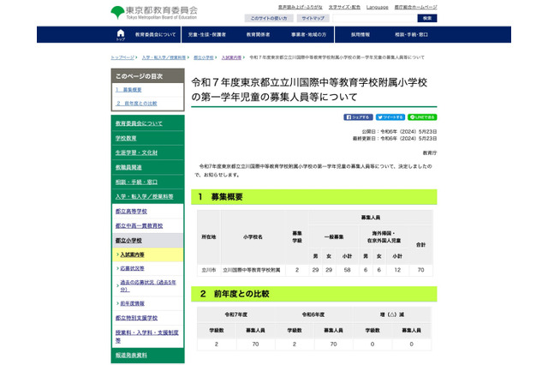This screenshot has width=548, height=365.
Task: Open 児童・生徒・保護者 navigation menu
Action: [x=207, y=34]
